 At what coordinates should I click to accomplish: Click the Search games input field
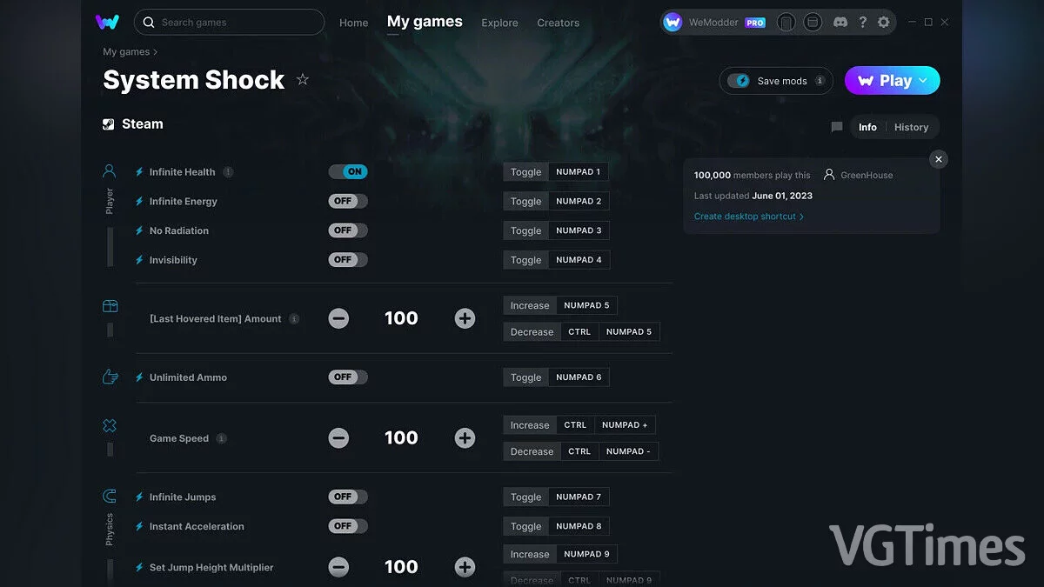[229, 22]
